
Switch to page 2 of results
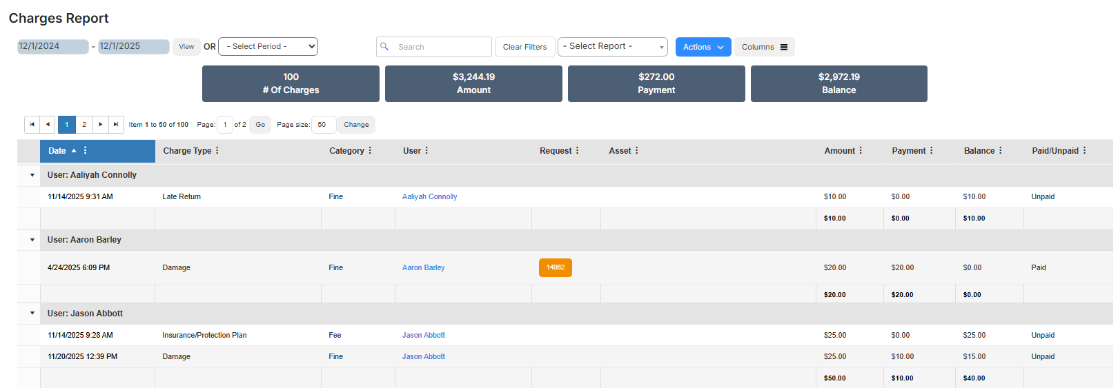(x=84, y=125)
